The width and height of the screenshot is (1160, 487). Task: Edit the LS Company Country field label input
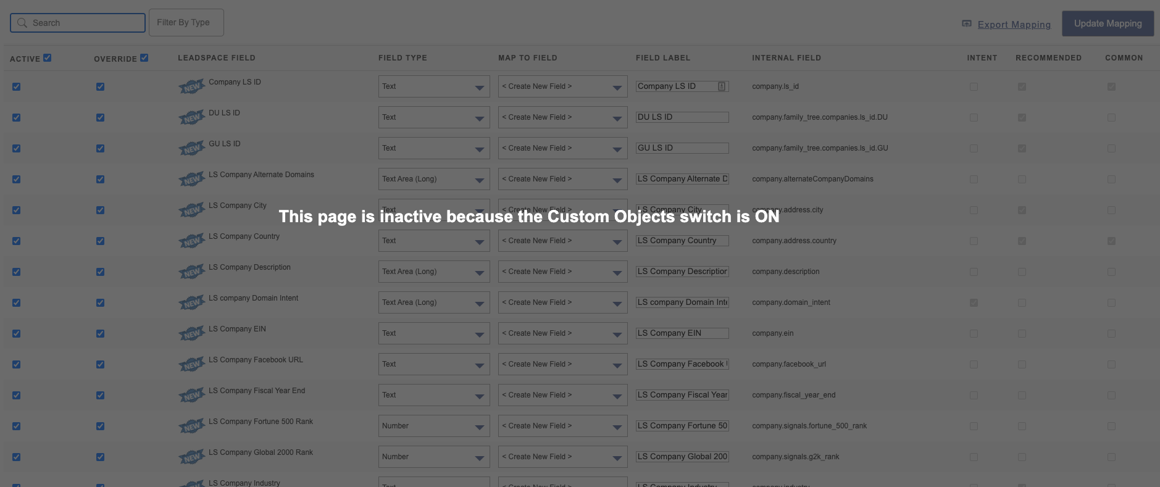(682, 241)
